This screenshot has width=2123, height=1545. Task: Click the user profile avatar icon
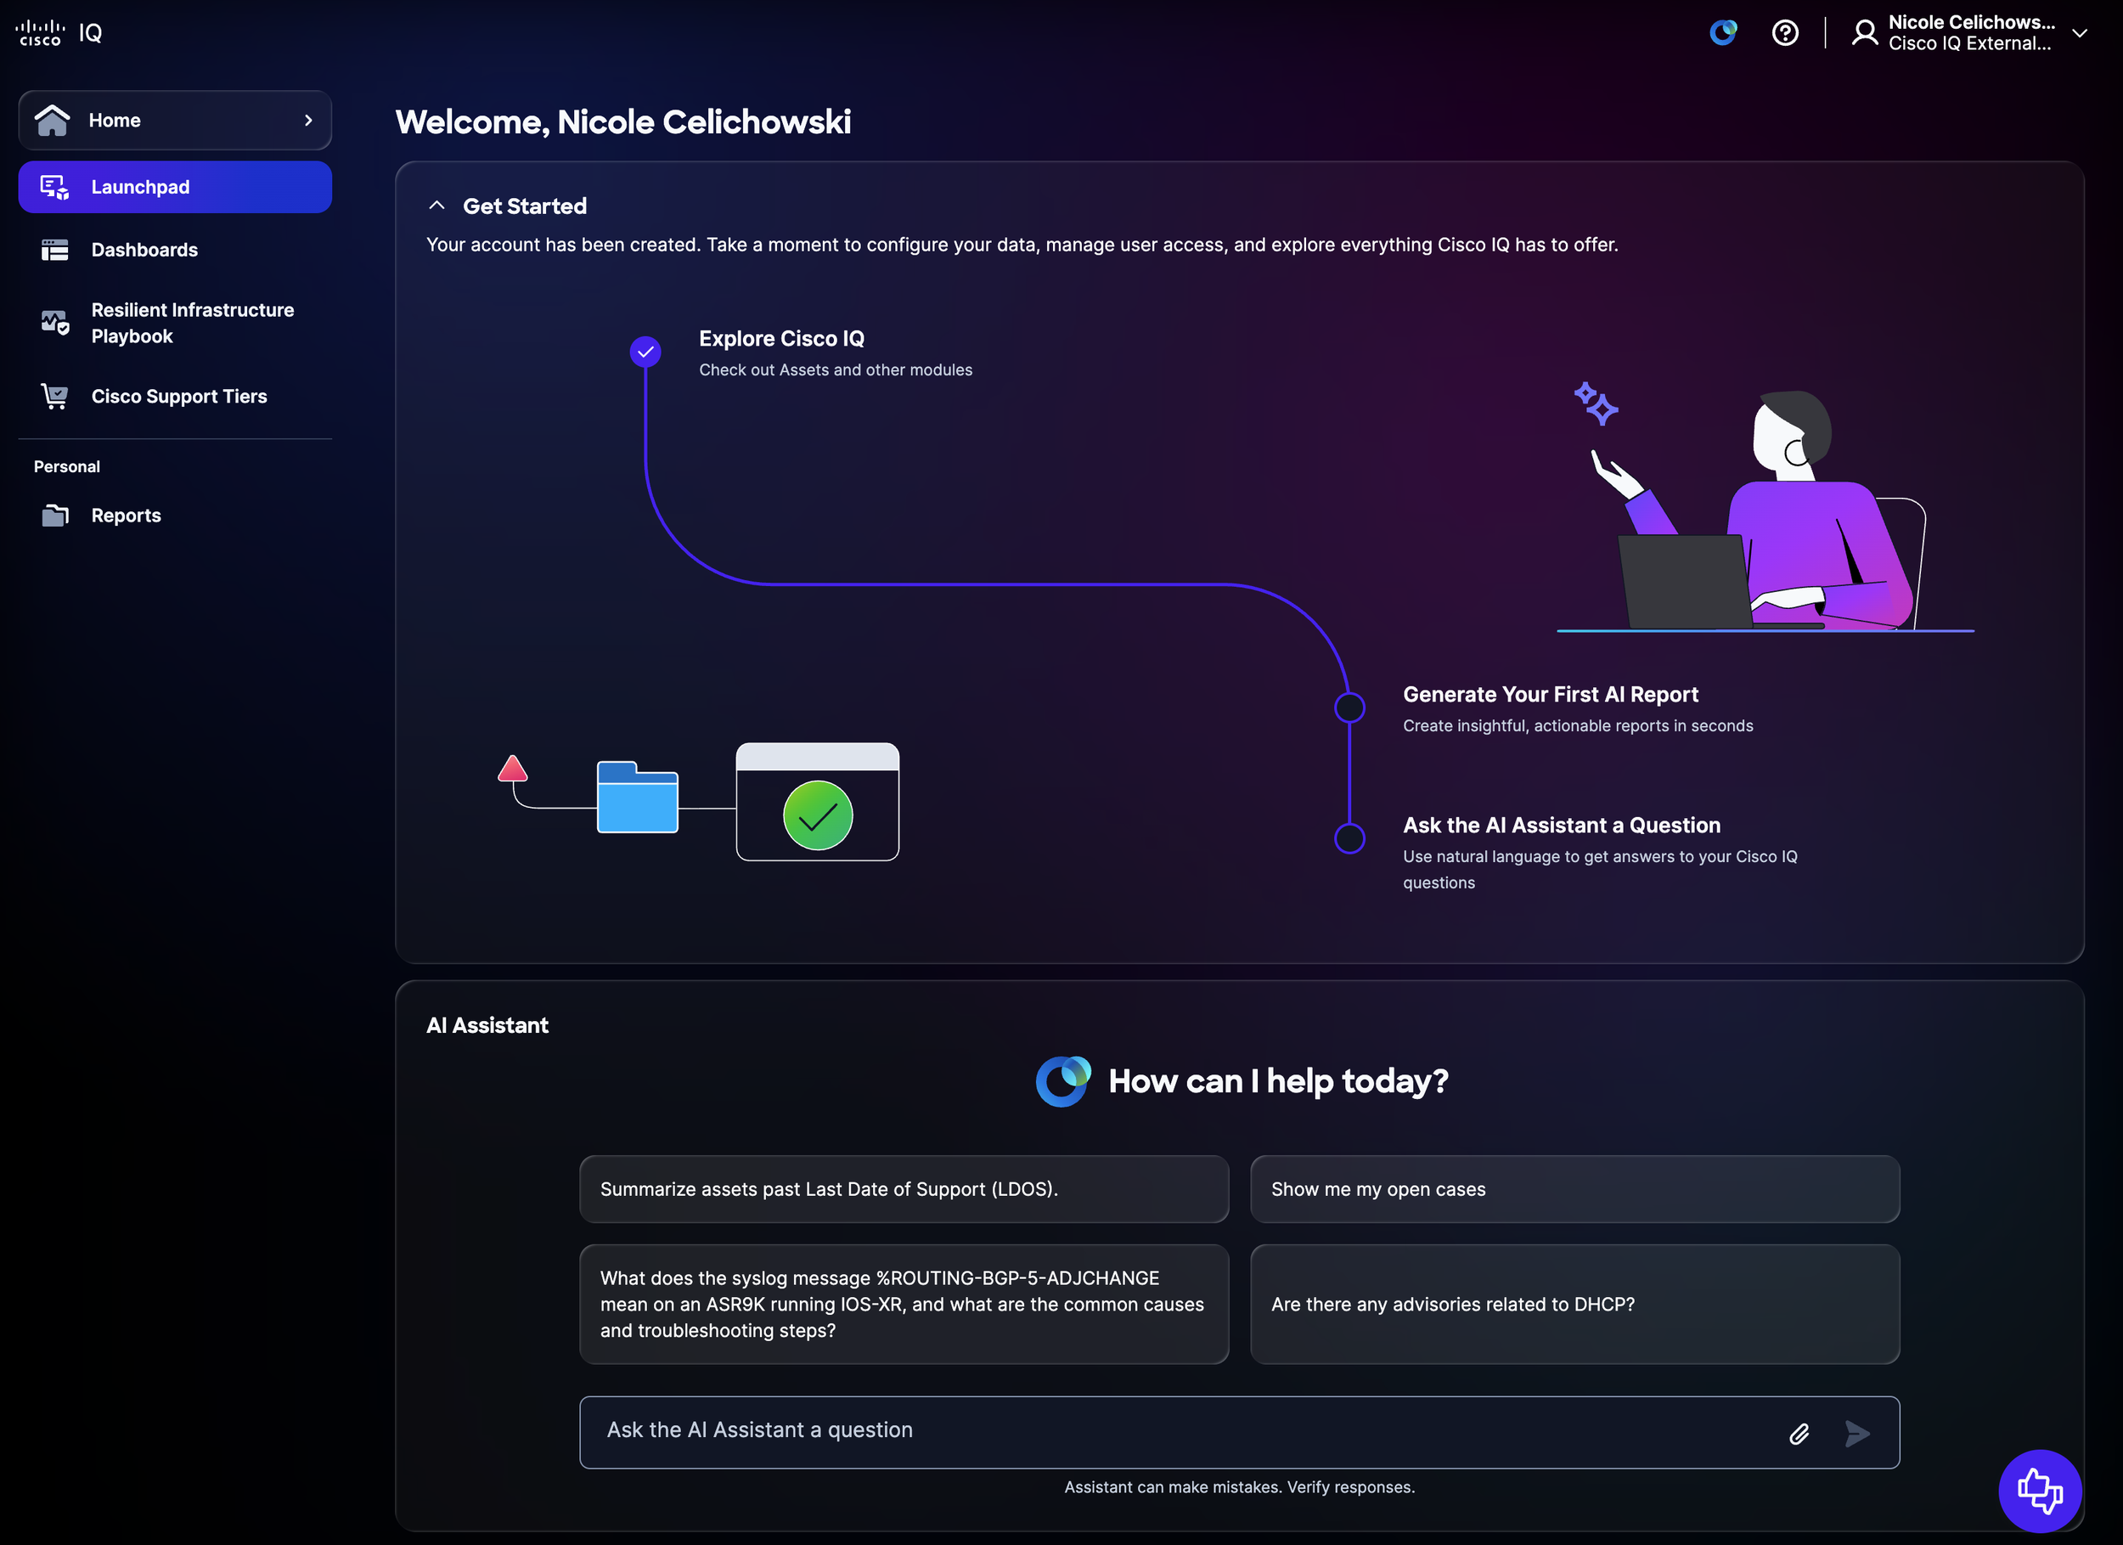(x=1865, y=33)
